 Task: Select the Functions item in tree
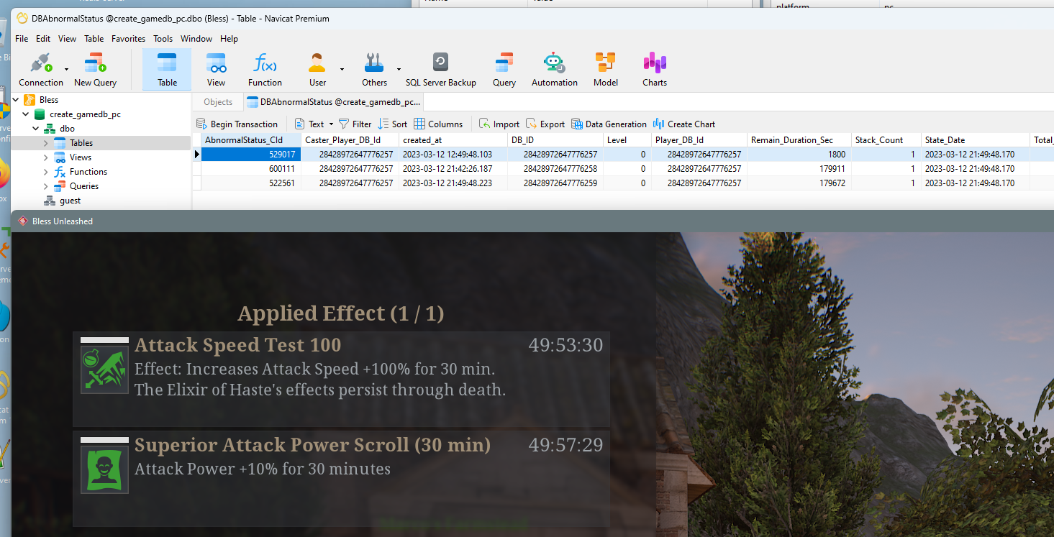[x=88, y=172]
